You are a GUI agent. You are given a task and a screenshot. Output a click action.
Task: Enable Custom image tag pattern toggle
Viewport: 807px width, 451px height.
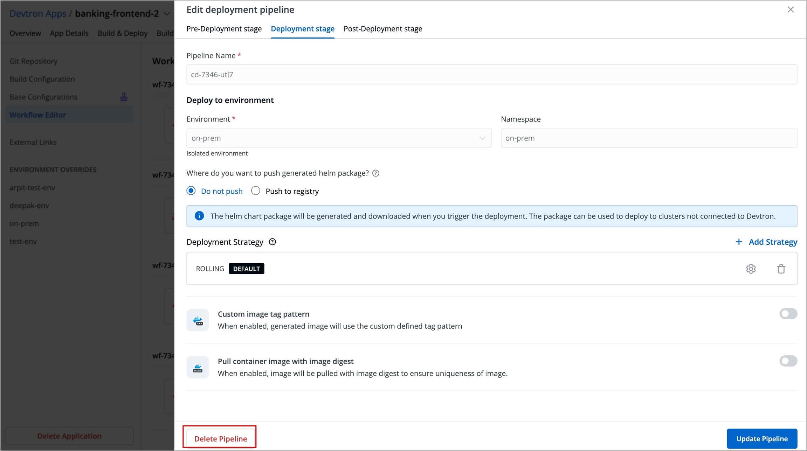(x=788, y=314)
